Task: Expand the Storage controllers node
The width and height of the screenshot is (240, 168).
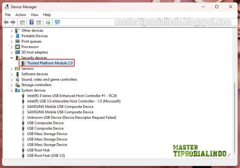Action: [x=11, y=85]
